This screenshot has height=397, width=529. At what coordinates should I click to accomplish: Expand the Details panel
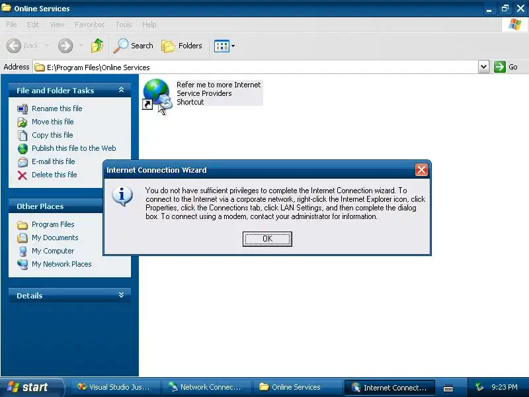coord(122,295)
